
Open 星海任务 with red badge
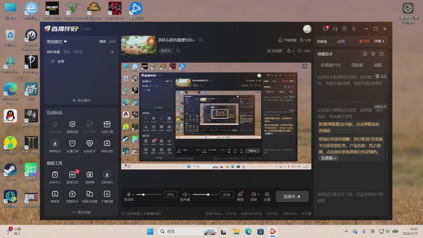pyautogui.click(x=72, y=177)
